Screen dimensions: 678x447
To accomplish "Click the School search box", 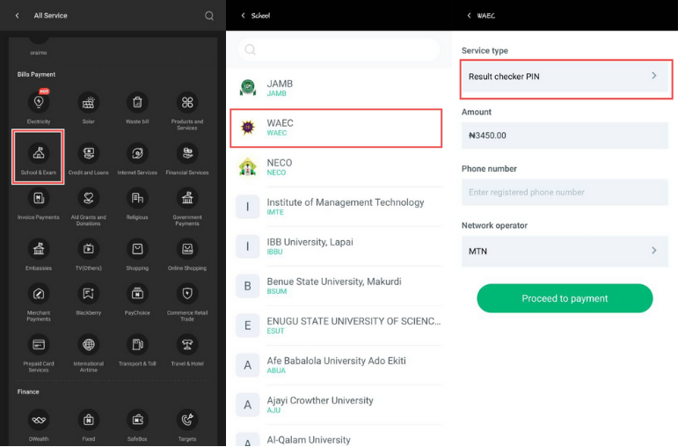I will click(339, 49).
